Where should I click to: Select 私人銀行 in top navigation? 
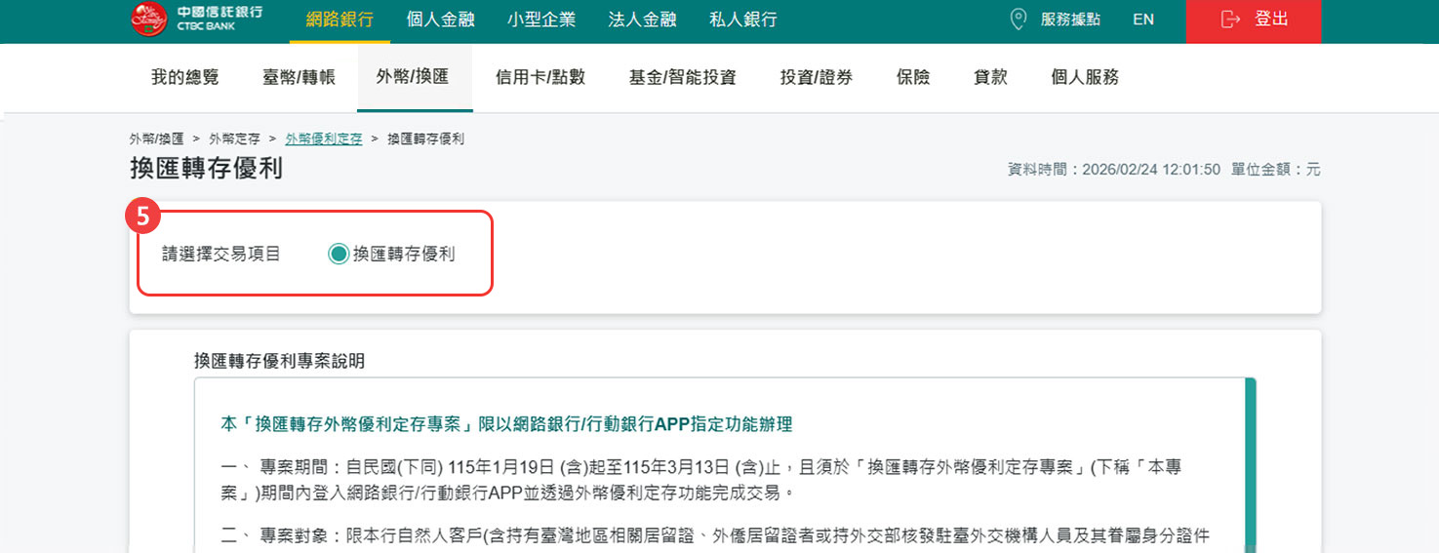click(743, 20)
